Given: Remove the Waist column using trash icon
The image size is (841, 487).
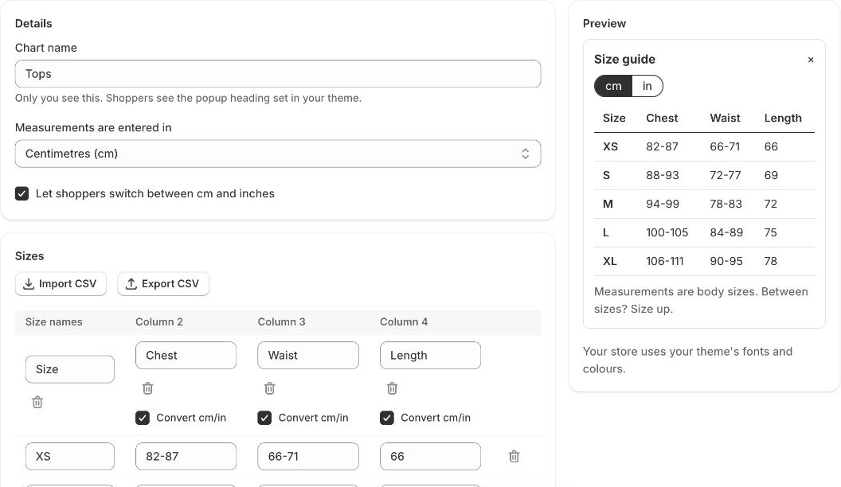Looking at the screenshot, I should tap(270, 388).
